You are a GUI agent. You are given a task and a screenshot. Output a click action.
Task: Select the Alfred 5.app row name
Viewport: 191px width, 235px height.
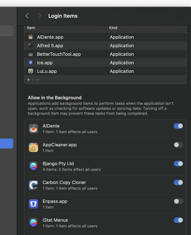click(x=50, y=46)
